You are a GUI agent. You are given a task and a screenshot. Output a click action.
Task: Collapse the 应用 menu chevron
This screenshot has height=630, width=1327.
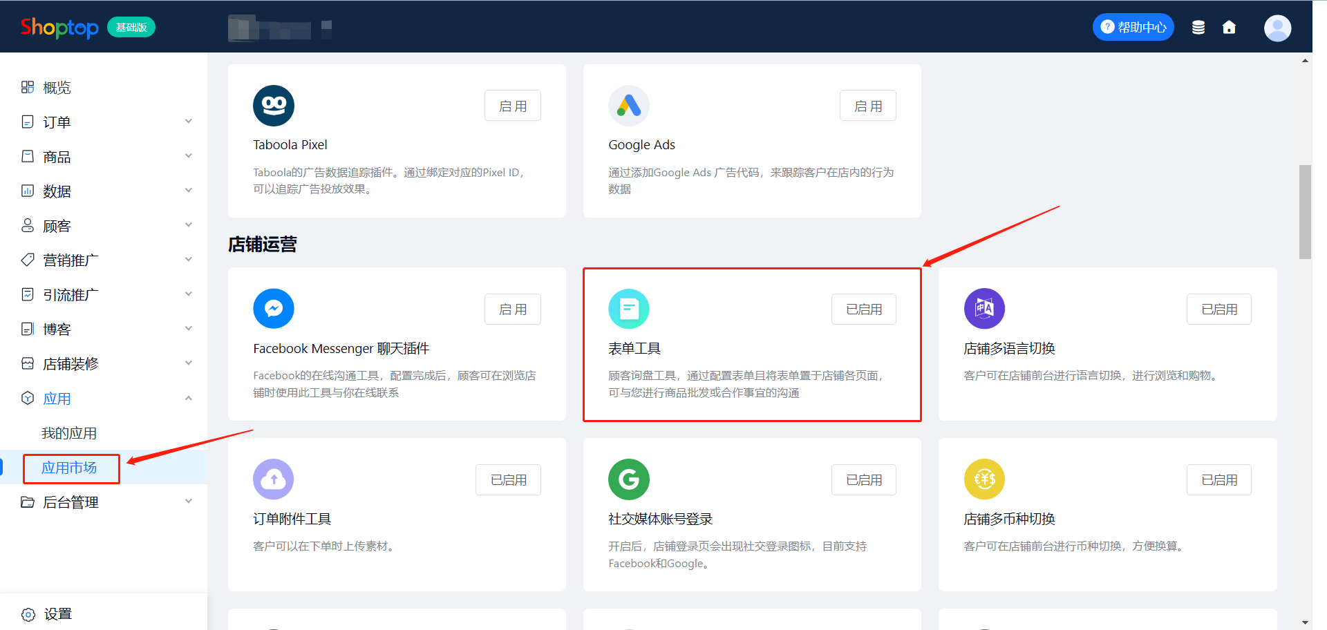[188, 398]
